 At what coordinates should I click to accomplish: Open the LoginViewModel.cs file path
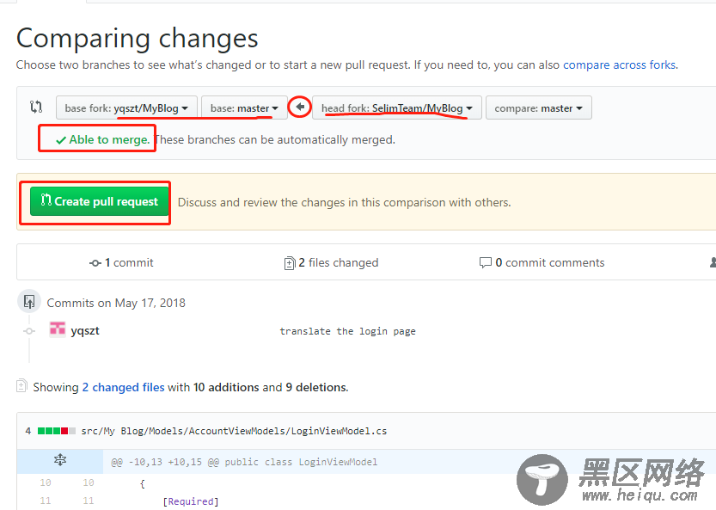(x=234, y=431)
